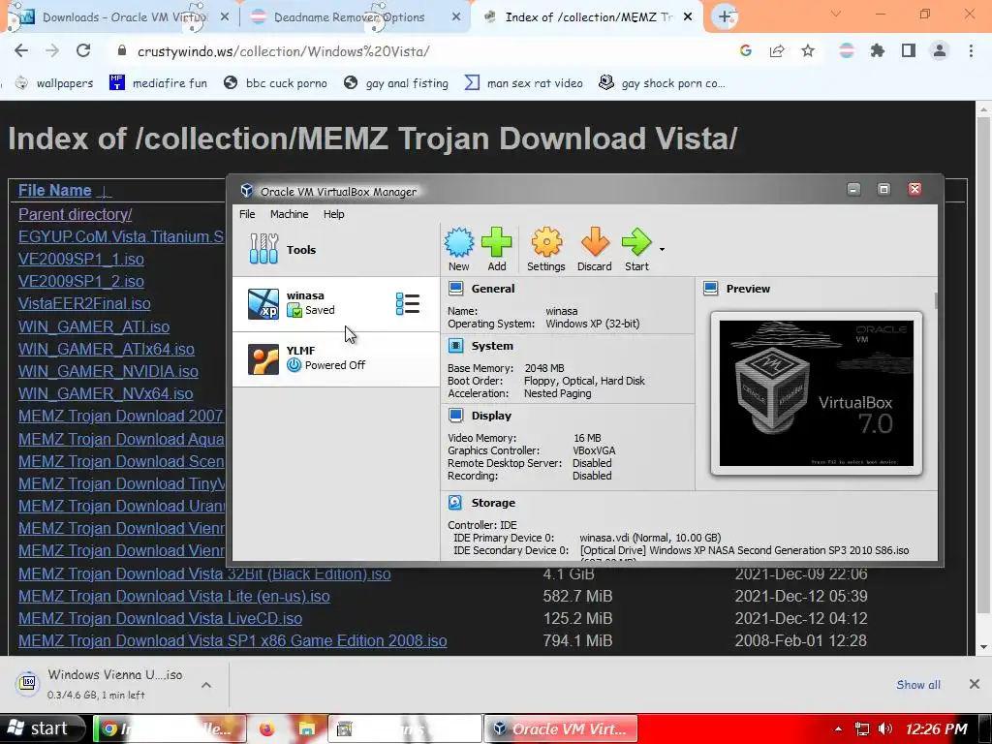Open the mediafire fun bookmark
Viewport: 992px width, 744px height.
pos(158,83)
